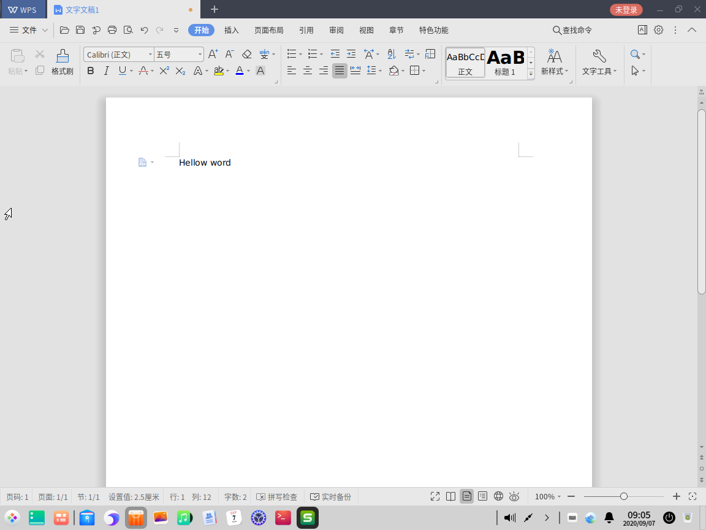Expand the quick access toolbar customize arrow

(x=176, y=30)
